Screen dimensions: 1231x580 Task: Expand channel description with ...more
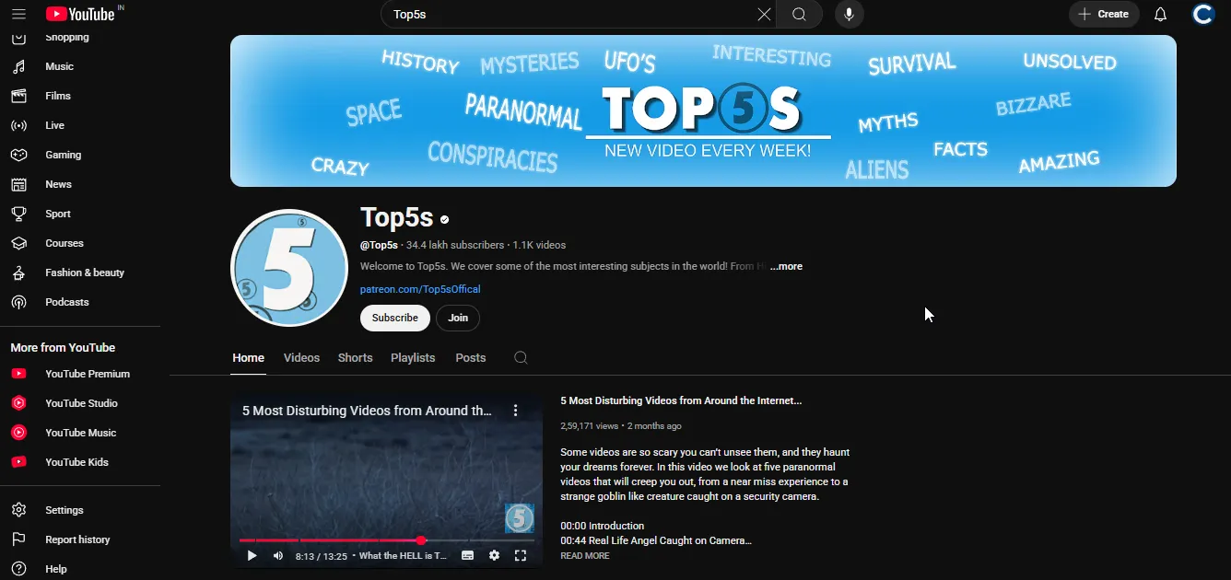click(786, 266)
